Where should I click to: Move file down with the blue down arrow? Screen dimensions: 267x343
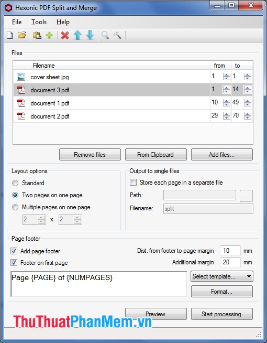90,35
